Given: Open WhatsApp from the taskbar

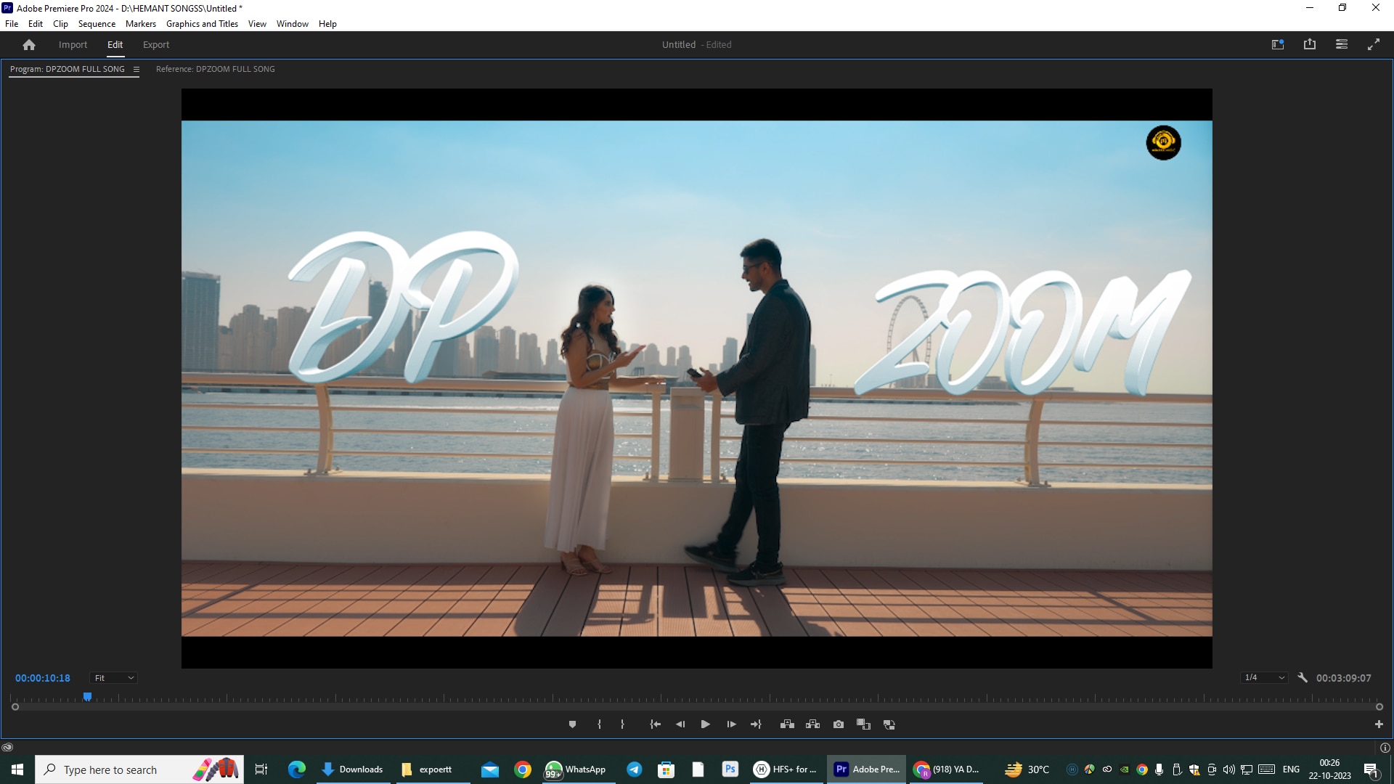Looking at the screenshot, I should tap(576, 769).
